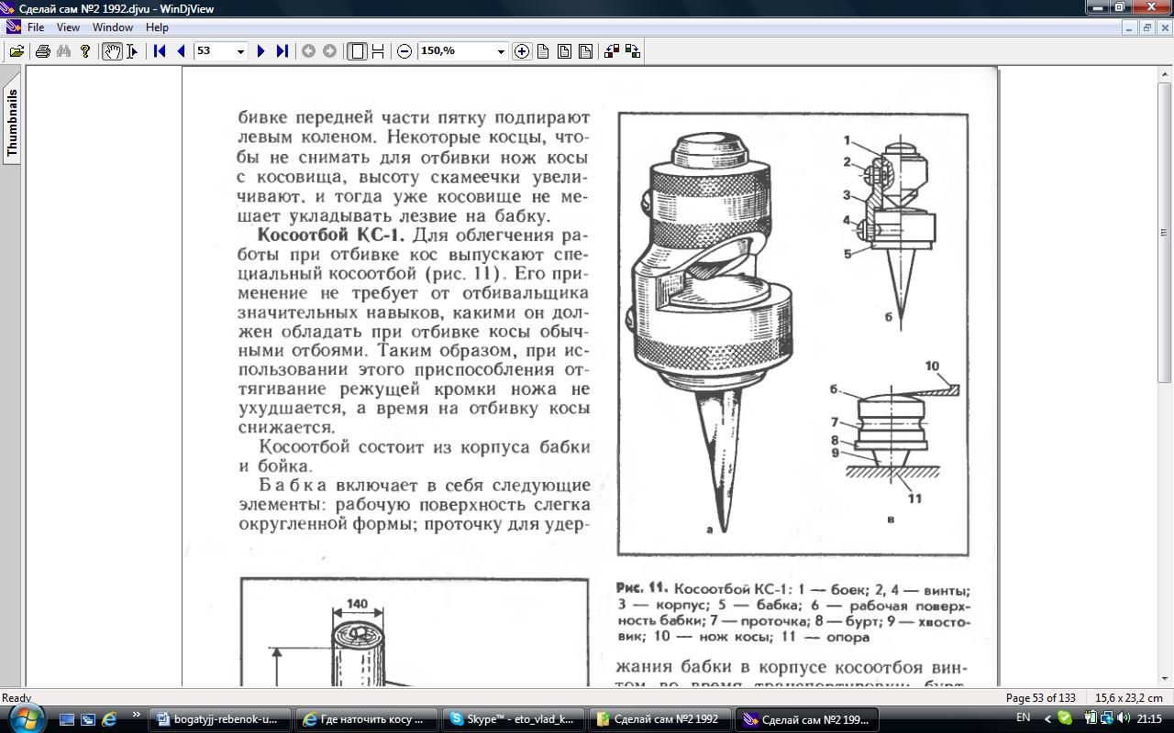Click the Print icon
This screenshot has width=1174, height=733.
[42, 51]
